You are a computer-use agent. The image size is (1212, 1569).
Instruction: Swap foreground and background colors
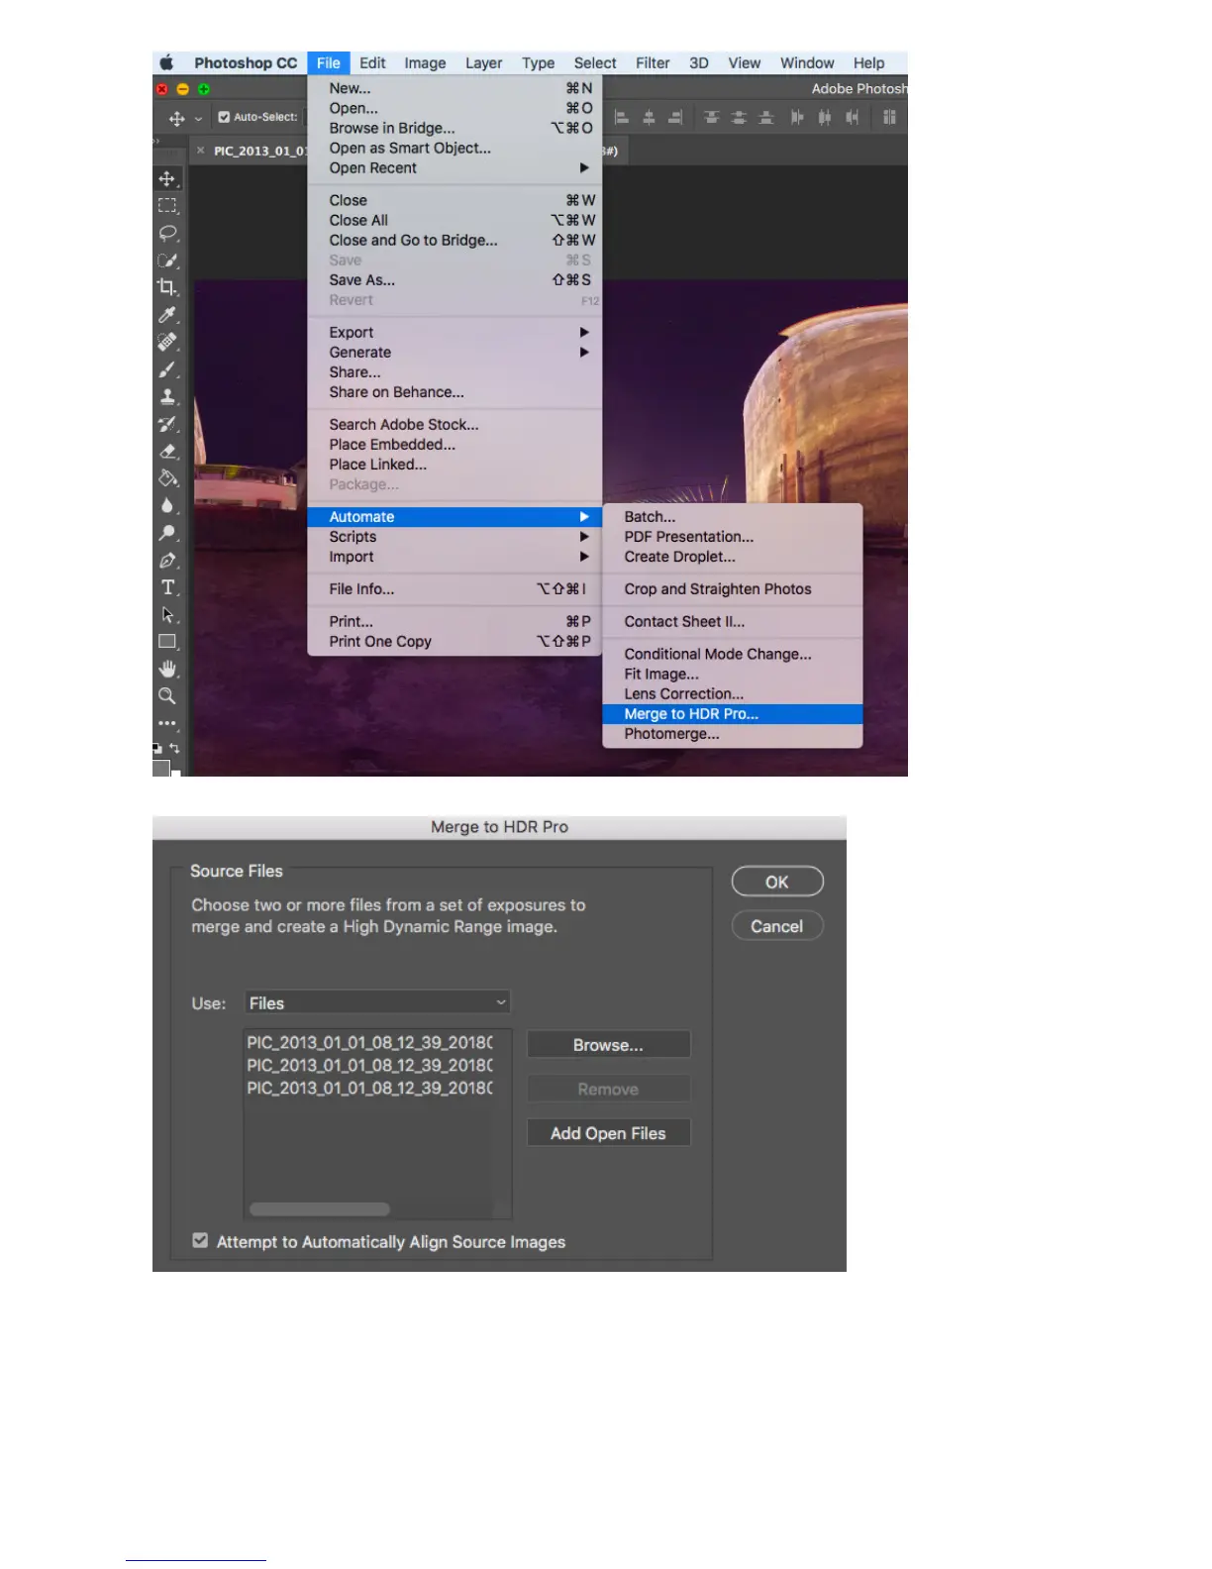[174, 748]
